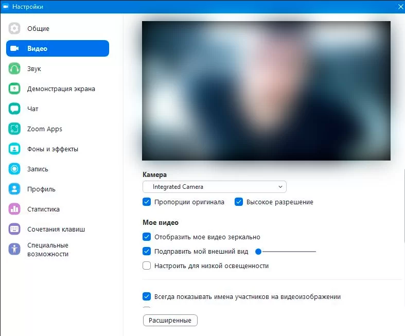The image size is (405, 336).
Task: Click the keyboard icon for Сочетания клавиш
Action: point(14,229)
